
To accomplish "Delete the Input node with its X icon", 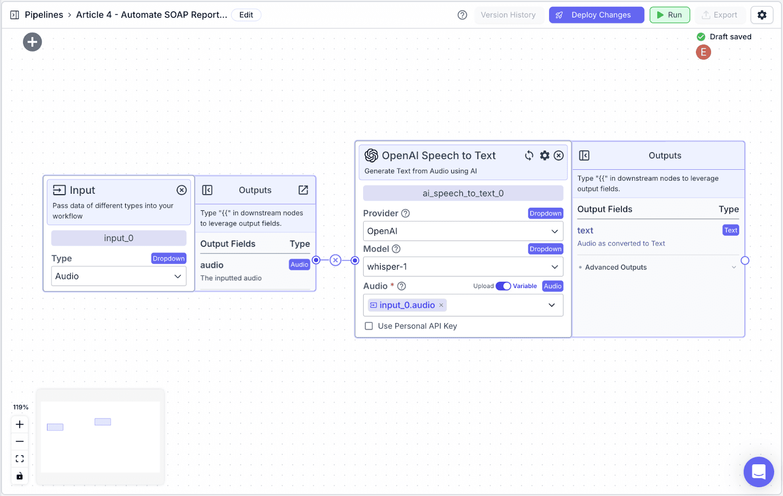I will click(x=182, y=190).
